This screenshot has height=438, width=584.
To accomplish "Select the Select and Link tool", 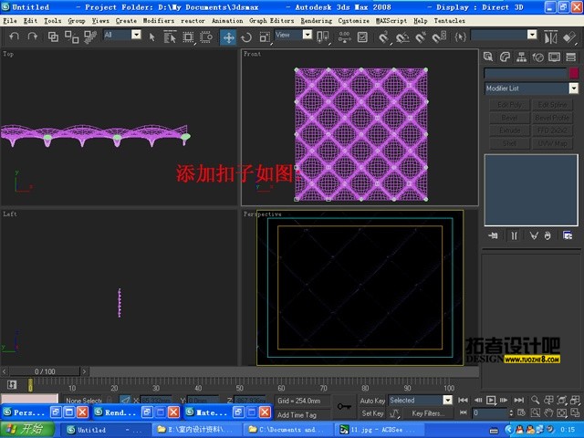I will click(53, 36).
